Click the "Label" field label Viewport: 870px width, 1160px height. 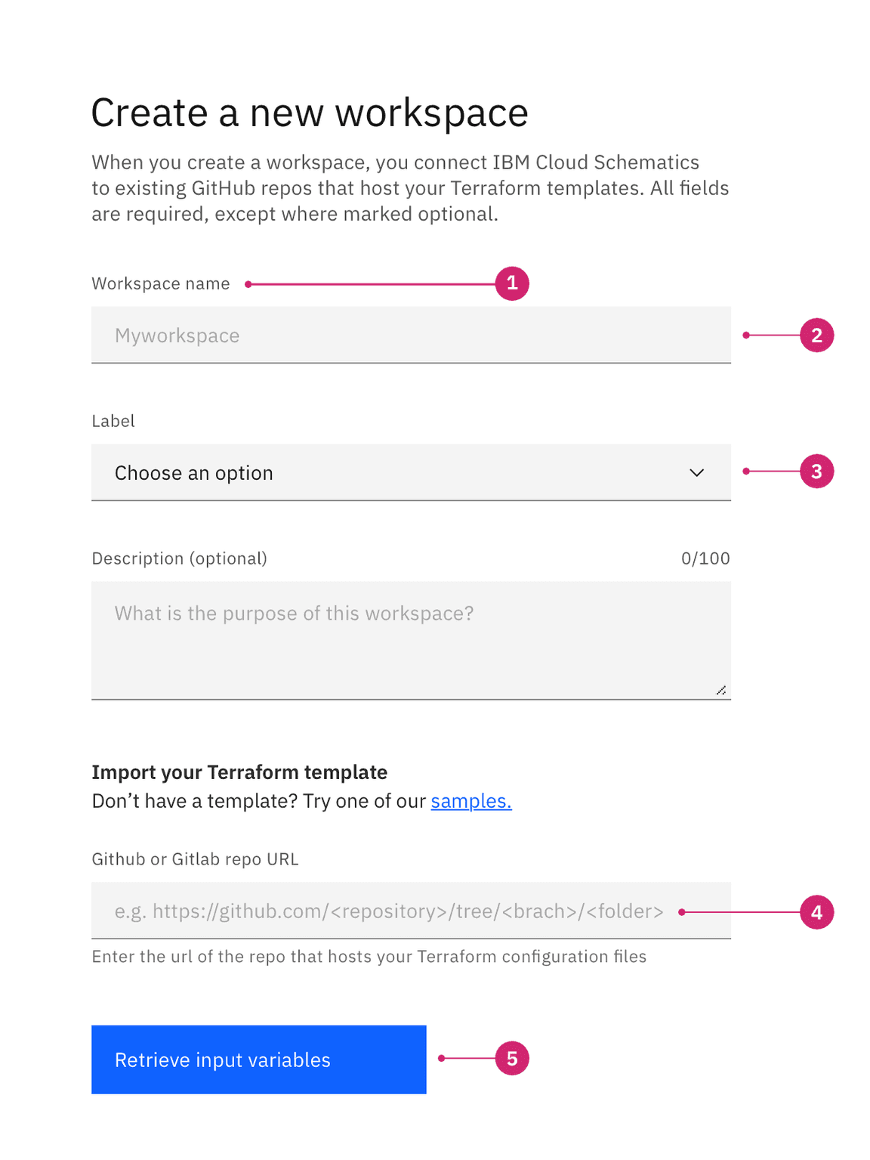(113, 421)
